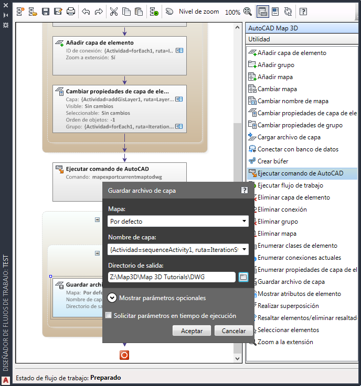Click the auto-hide pin on the palette bar

6,15
